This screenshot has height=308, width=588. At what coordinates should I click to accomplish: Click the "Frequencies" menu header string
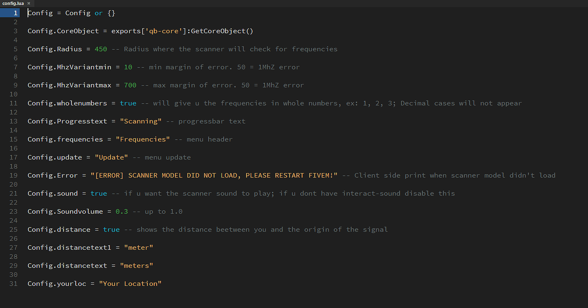click(x=143, y=139)
